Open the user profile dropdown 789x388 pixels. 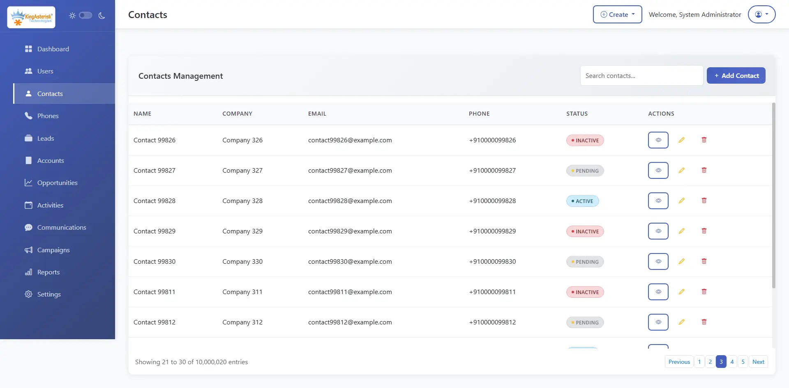pos(761,14)
